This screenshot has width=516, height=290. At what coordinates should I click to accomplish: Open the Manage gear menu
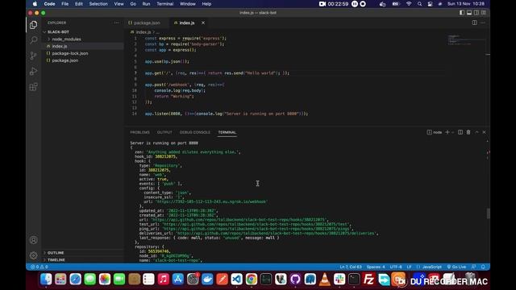[33, 255]
